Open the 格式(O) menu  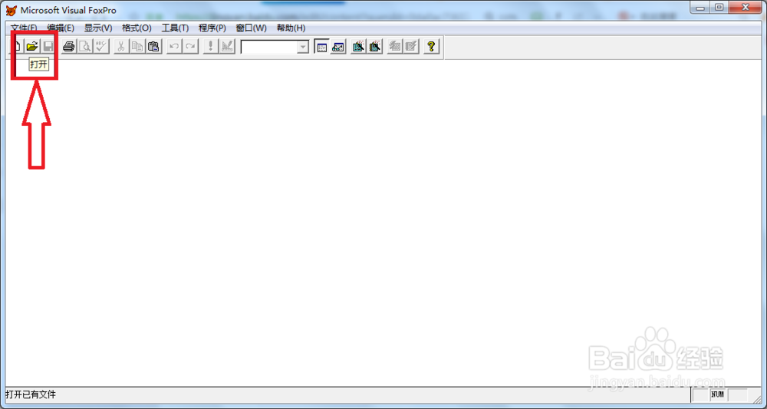137,28
